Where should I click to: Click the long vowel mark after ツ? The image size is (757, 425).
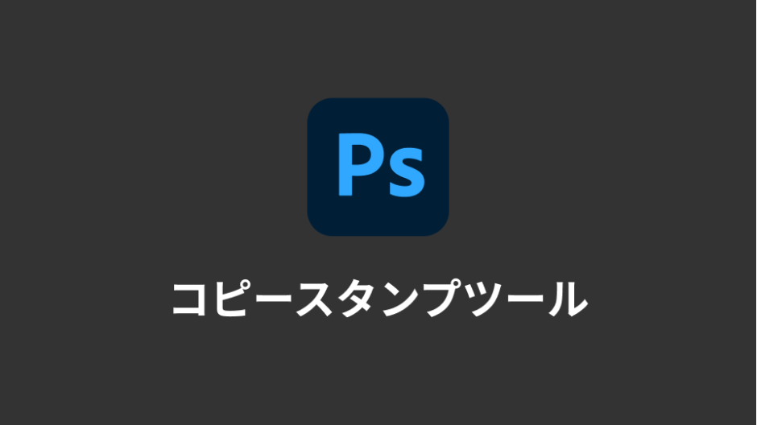pyautogui.click(x=526, y=298)
